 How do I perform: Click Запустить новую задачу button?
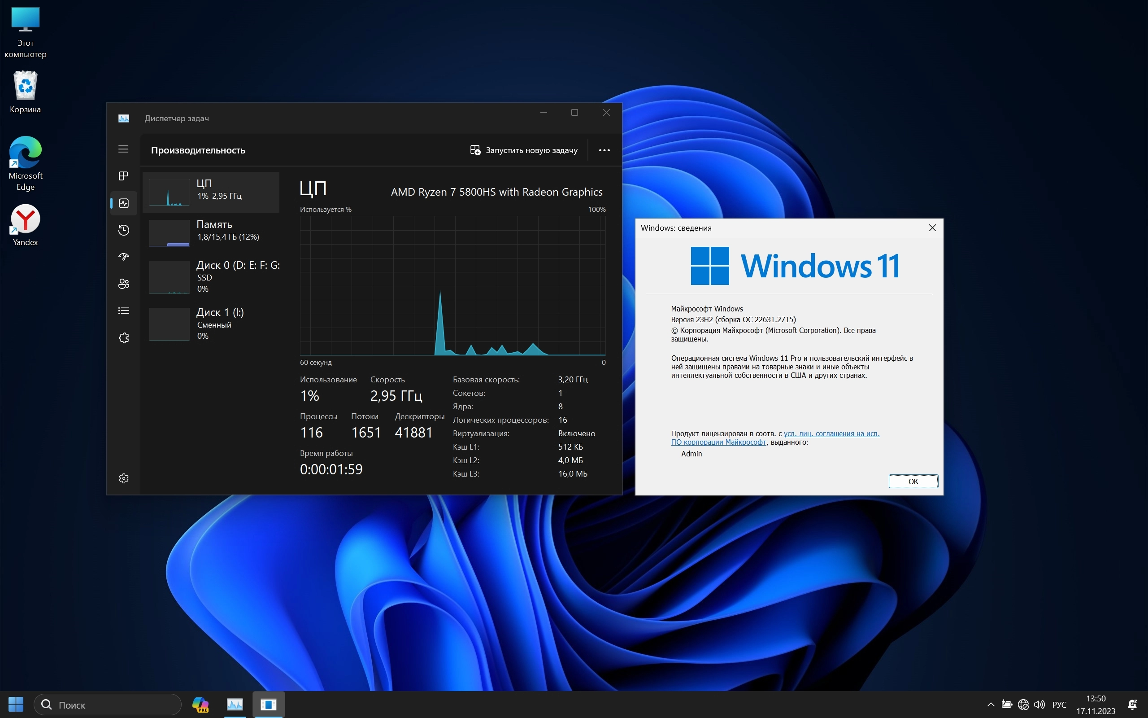524,150
